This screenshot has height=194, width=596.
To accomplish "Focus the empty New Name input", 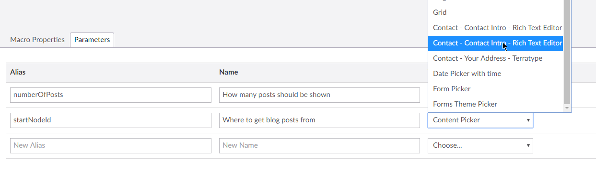I will click(x=319, y=145).
